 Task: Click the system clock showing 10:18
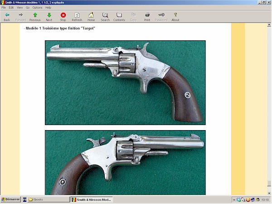pos(265,200)
